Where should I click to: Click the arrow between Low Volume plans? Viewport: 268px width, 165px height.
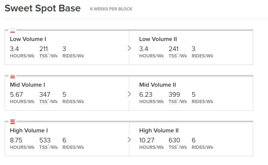(129, 48)
